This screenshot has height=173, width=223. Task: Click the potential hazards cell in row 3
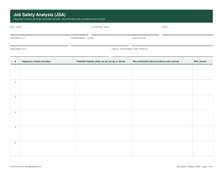point(103,103)
